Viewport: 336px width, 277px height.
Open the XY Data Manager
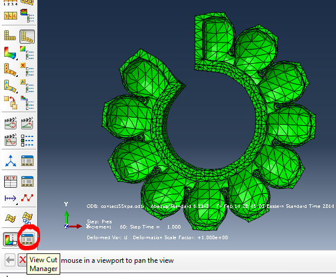pyautogui.click(x=27, y=181)
